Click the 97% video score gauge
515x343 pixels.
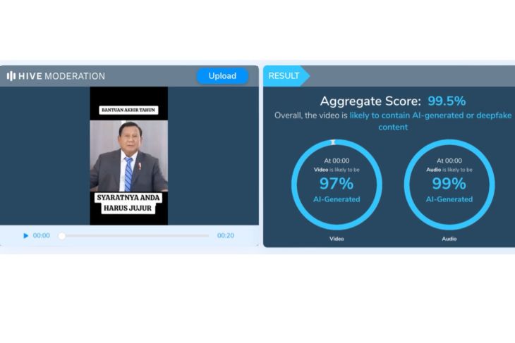[x=337, y=185]
